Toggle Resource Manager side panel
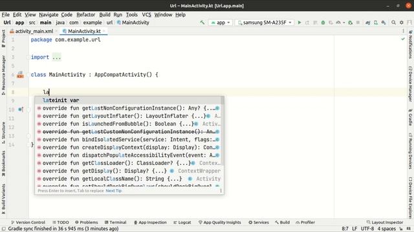The width and height of the screenshot is (414, 232). (3, 75)
